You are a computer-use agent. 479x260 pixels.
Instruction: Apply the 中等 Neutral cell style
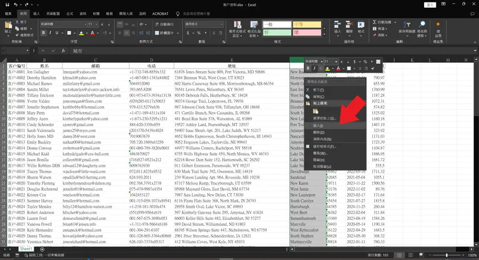point(307,25)
